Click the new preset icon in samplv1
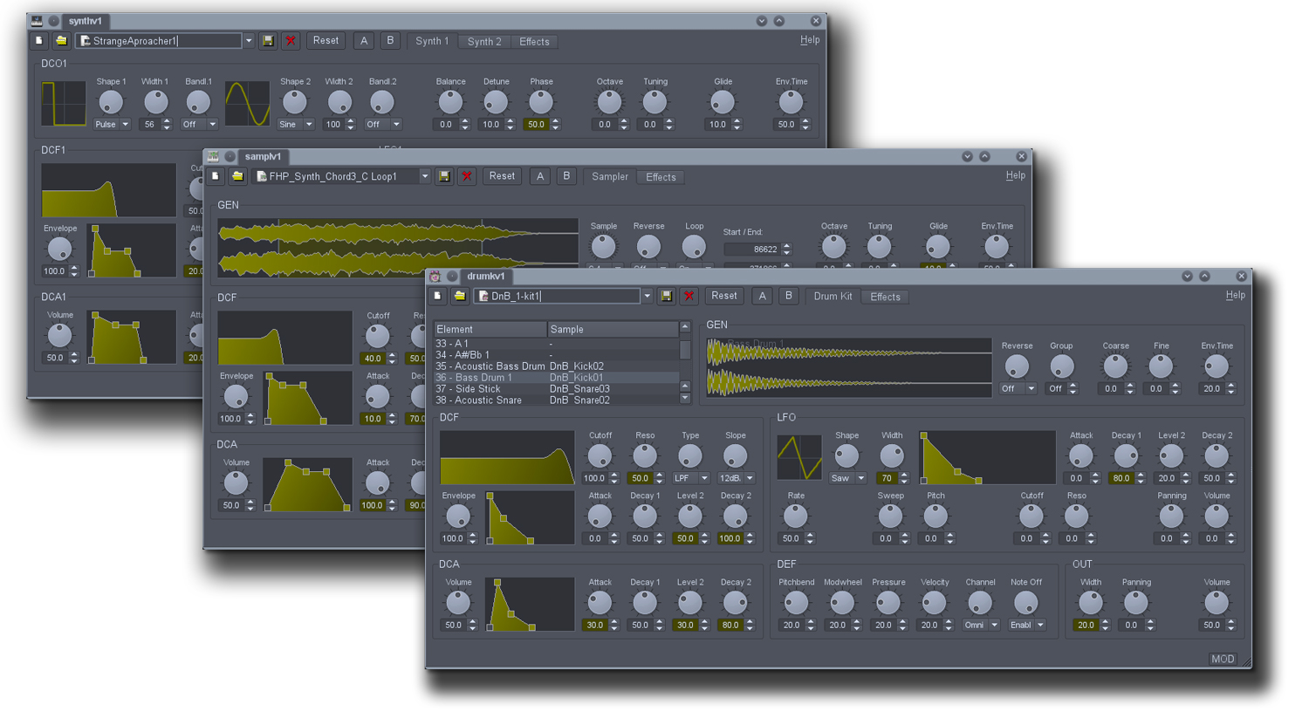The width and height of the screenshot is (1309, 725). coord(216,177)
